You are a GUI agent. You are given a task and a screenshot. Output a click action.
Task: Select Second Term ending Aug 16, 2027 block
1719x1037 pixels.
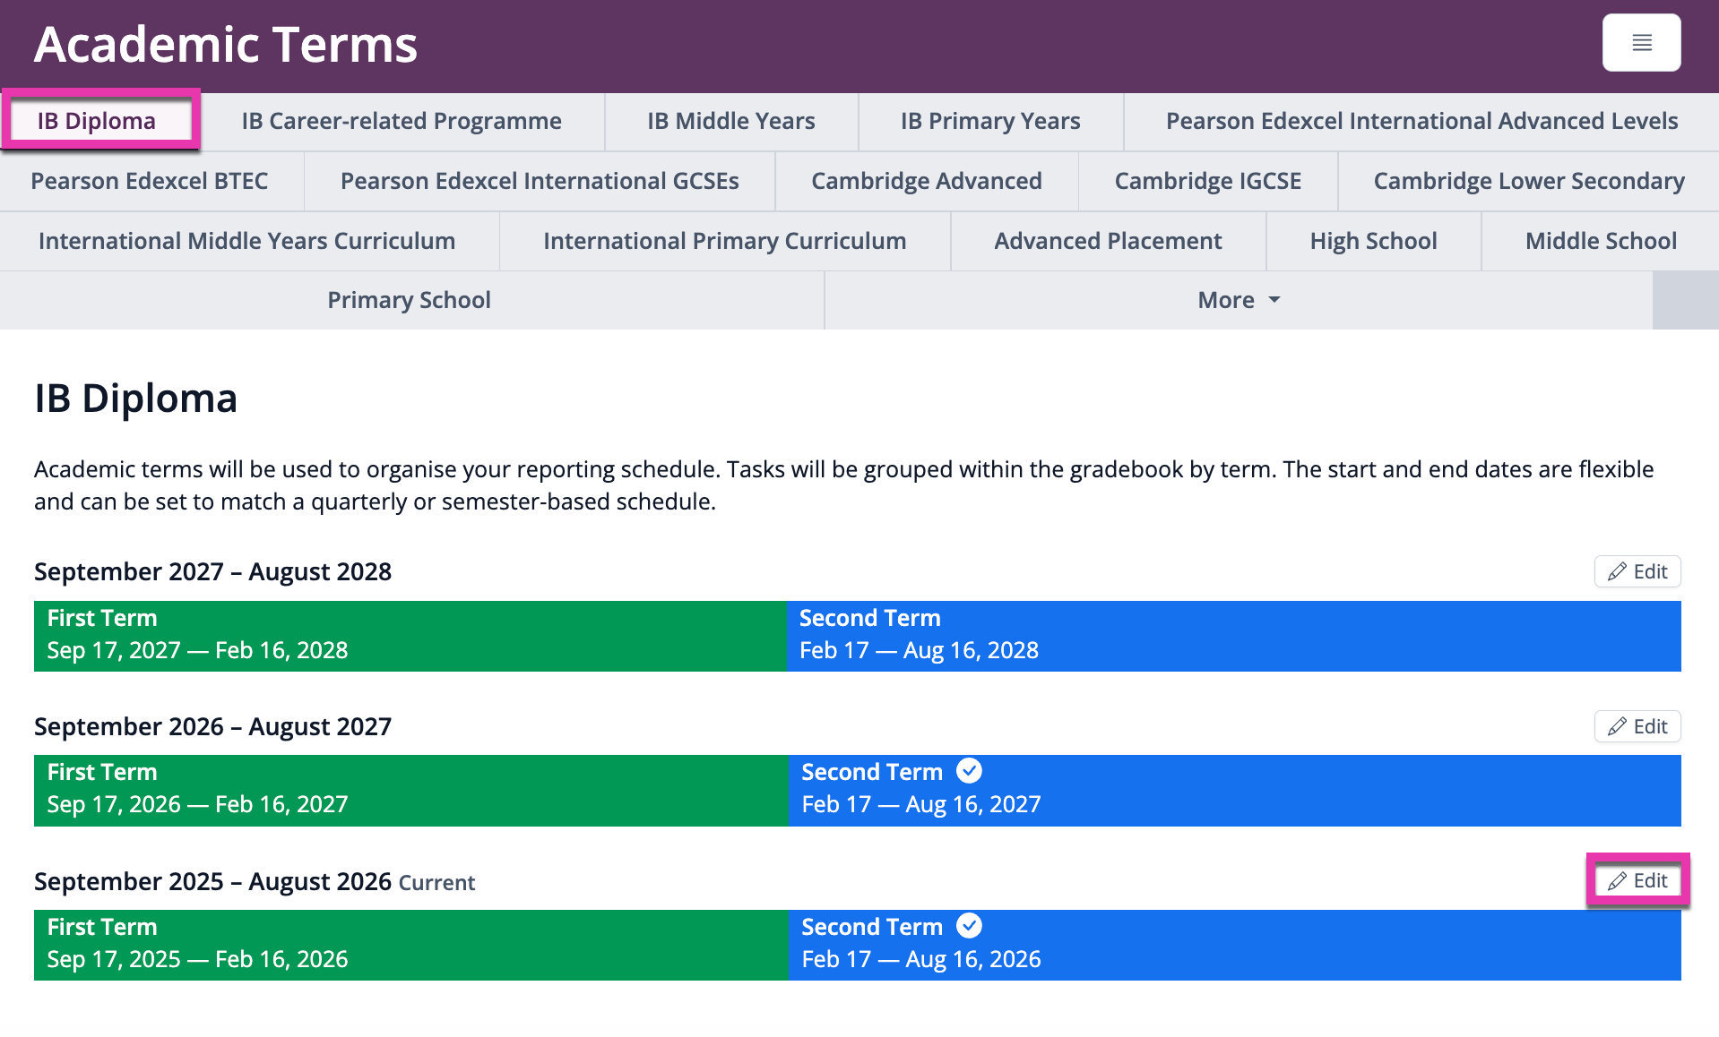1234,790
